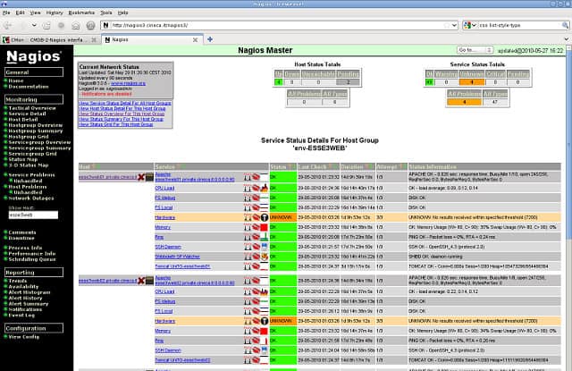Open the Help menu
This screenshot has height=371, width=572.
pyautogui.click(x=123, y=13)
